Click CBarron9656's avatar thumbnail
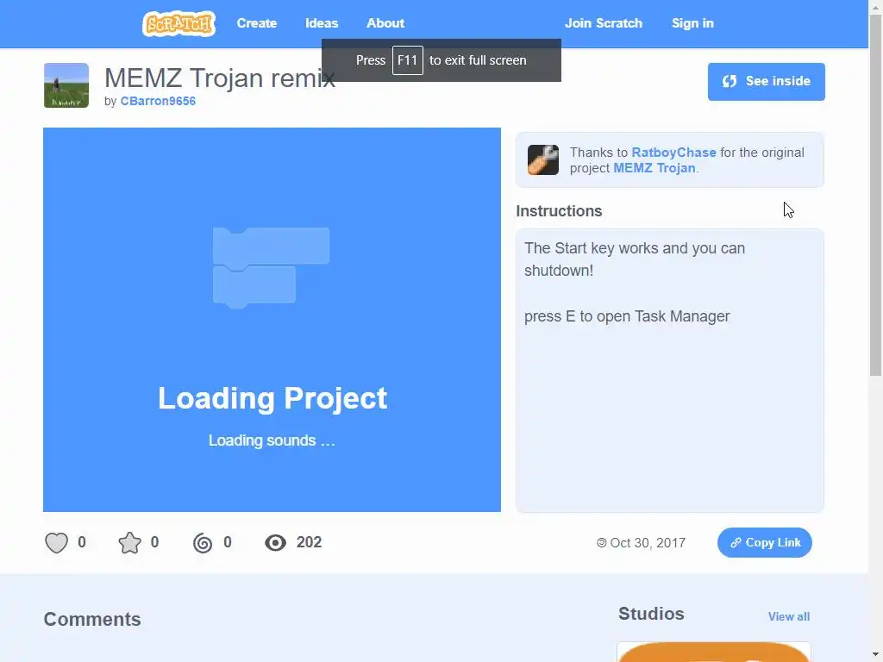The height and width of the screenshot is (662, 883). (x=66, y=85)
